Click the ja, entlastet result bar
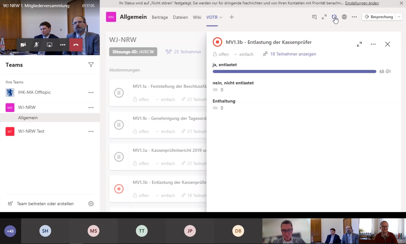 (x=294, y=72)
